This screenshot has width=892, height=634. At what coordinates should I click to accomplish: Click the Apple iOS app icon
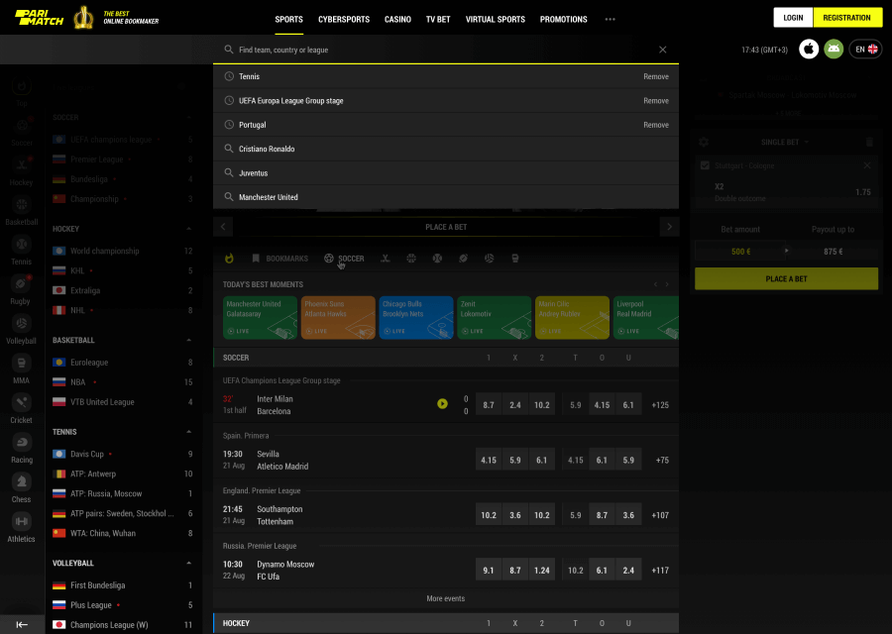809,50
